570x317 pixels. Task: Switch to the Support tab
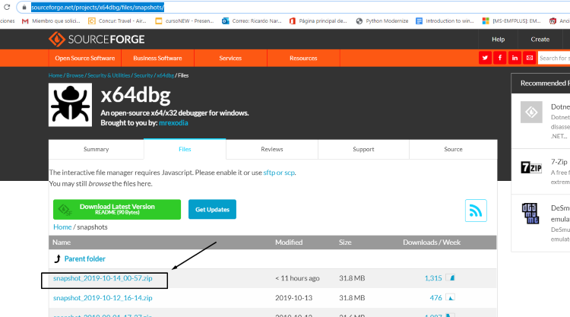(363, 149)
